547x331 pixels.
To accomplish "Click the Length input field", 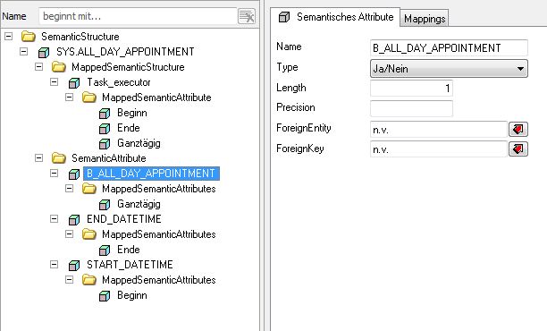I will [x=411, y=88].
